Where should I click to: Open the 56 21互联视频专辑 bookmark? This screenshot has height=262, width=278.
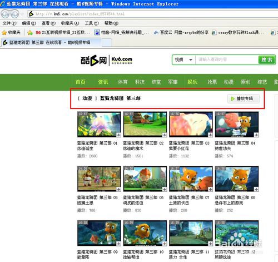[62, 32]
